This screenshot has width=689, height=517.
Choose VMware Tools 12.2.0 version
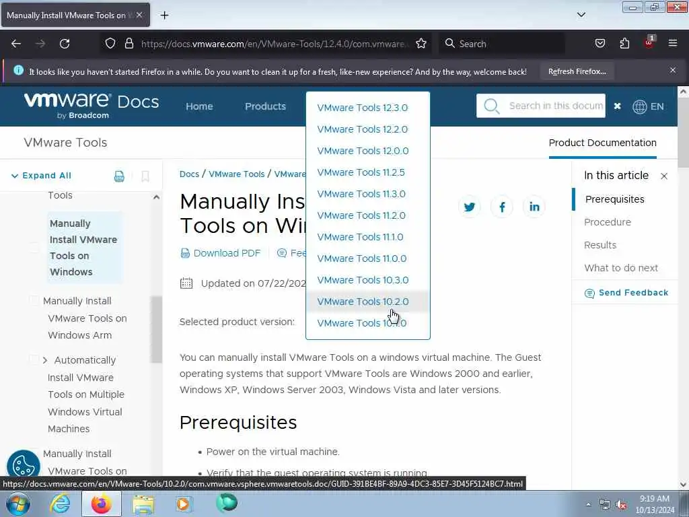coord(363,129)
